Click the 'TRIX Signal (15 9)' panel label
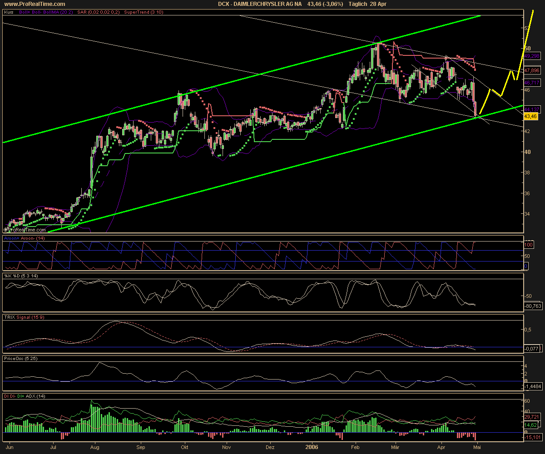The width and height of the screenshot is (545, 454). [x=23, y=317]
